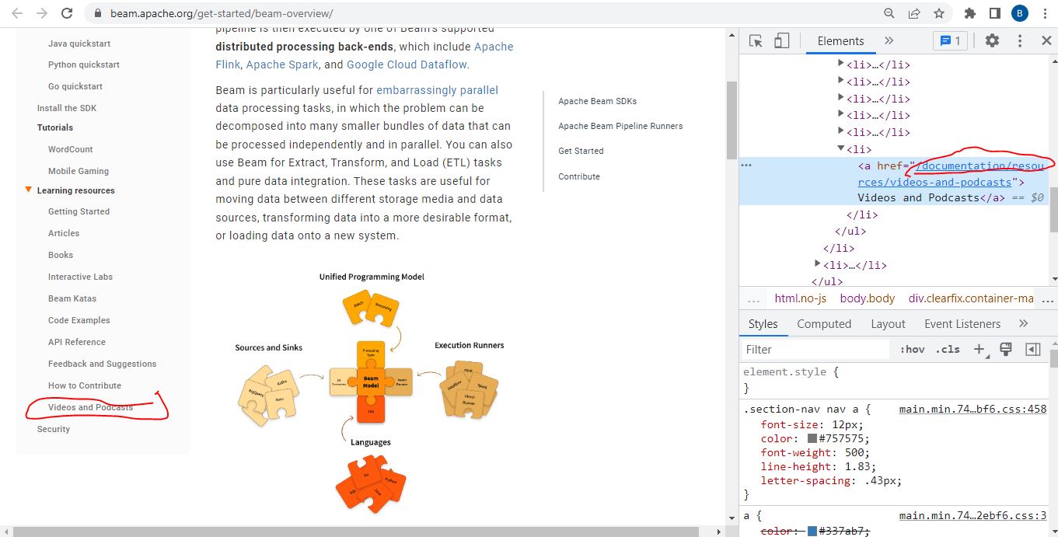Open the Google Cloud Dataflow link
This screenshot has height=537, width=1058.
pyautogui.click(x=407, y=65)
